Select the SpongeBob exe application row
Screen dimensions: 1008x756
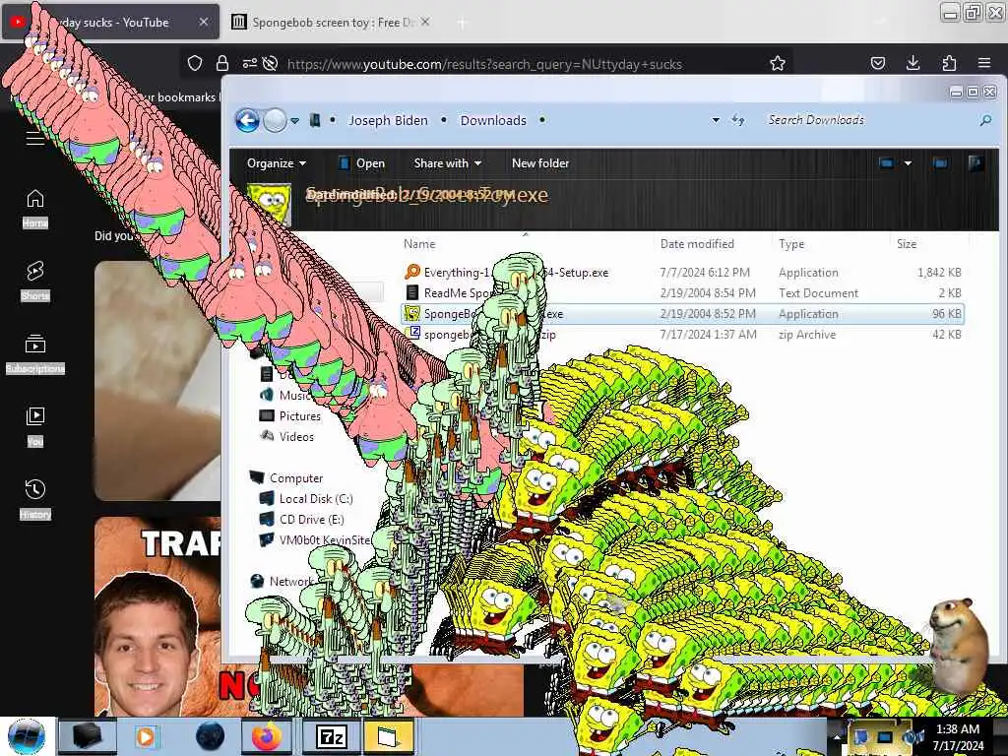click(682, 314)
